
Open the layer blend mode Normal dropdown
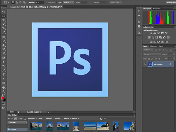click(x=152, y=54)
